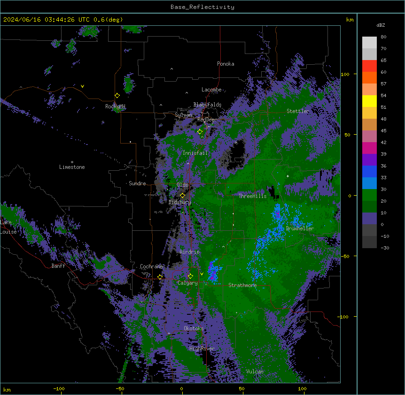Select the Innisfail label
Viewport: 405px width, 395px height.
[195, 153]
